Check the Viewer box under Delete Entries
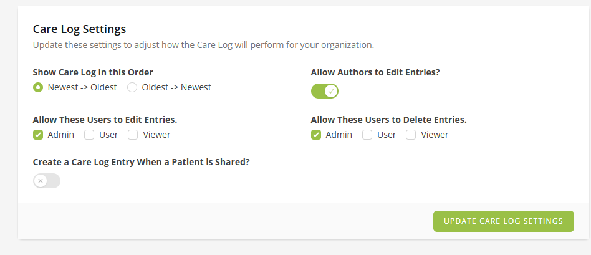This screenshot has width=591, height=255. click(x=411, y=135)
